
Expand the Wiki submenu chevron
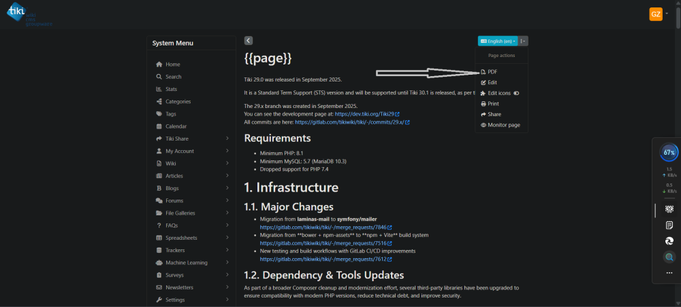point(227,164)
